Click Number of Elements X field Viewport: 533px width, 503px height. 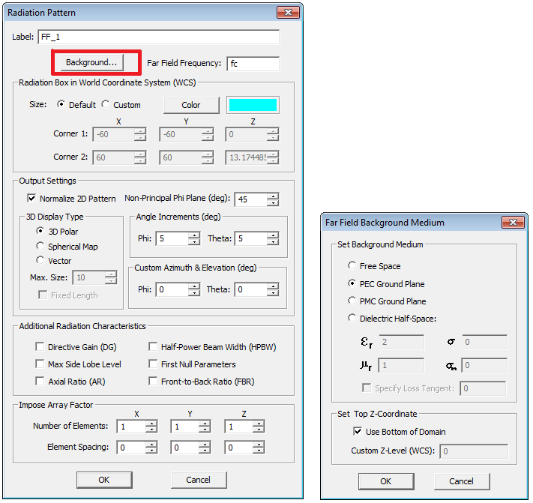click(131, 427)
